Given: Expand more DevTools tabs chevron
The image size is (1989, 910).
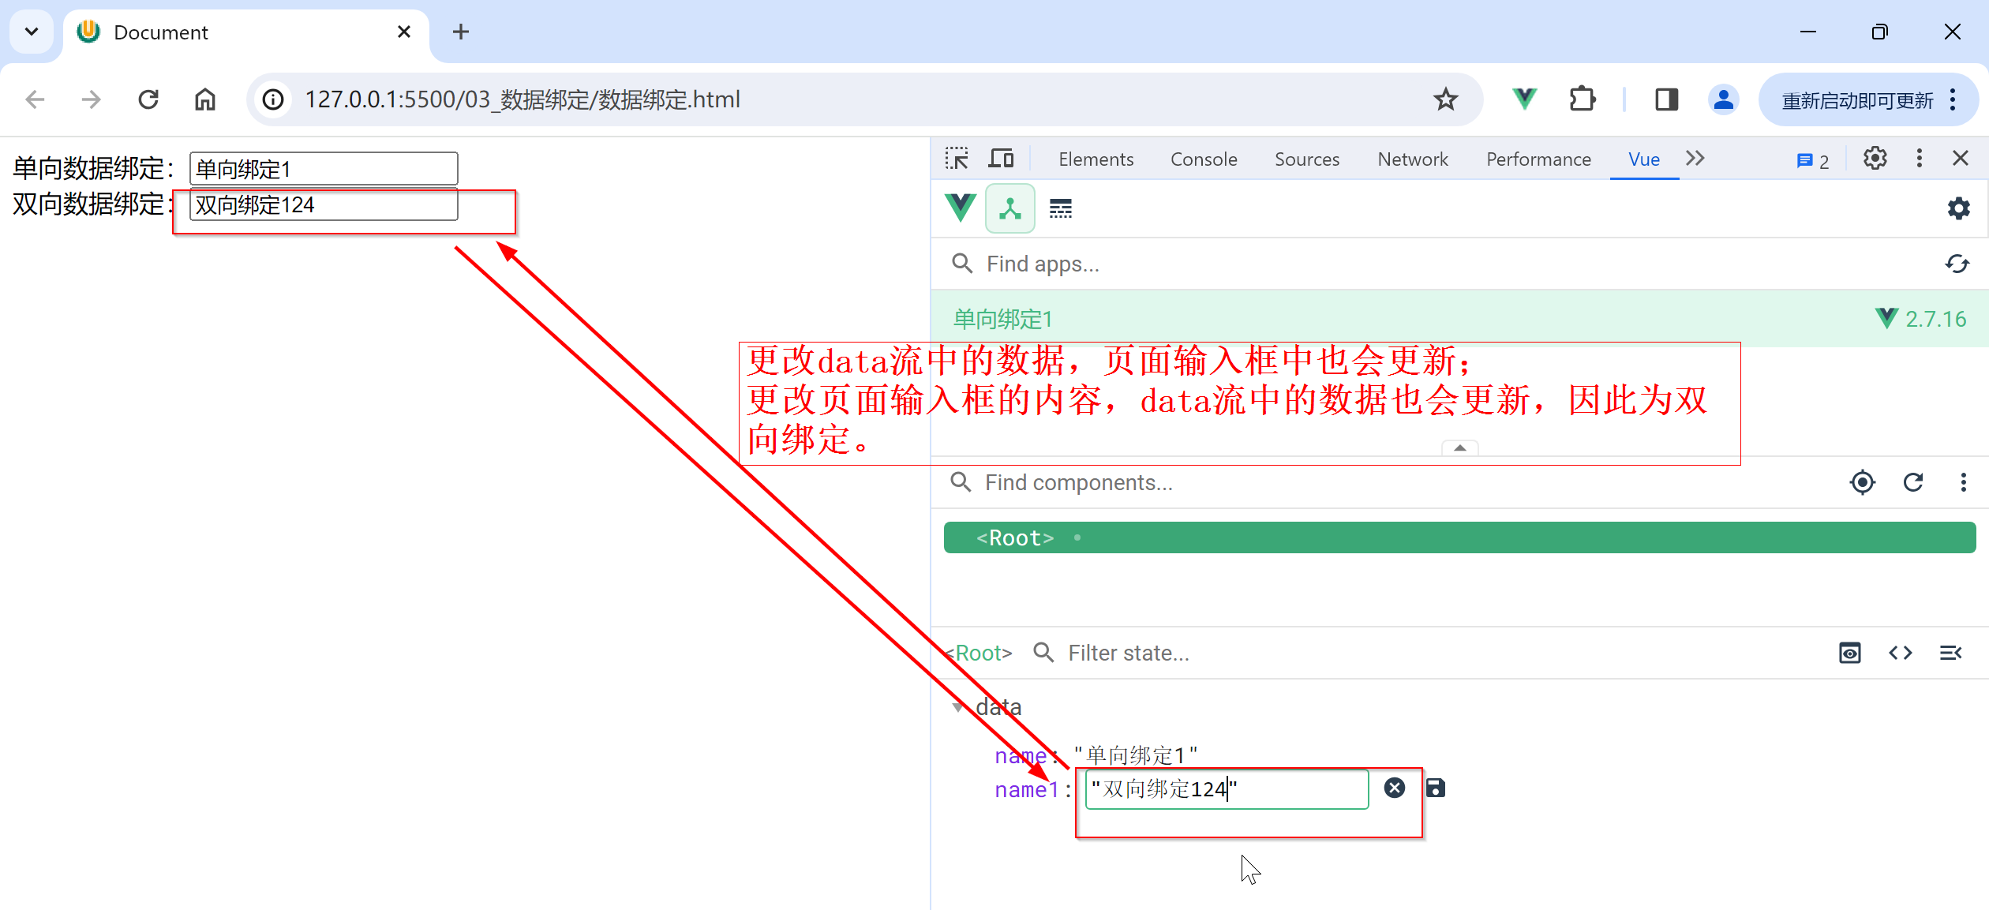Looking at the screenshot, I should tap(1695, 159).
